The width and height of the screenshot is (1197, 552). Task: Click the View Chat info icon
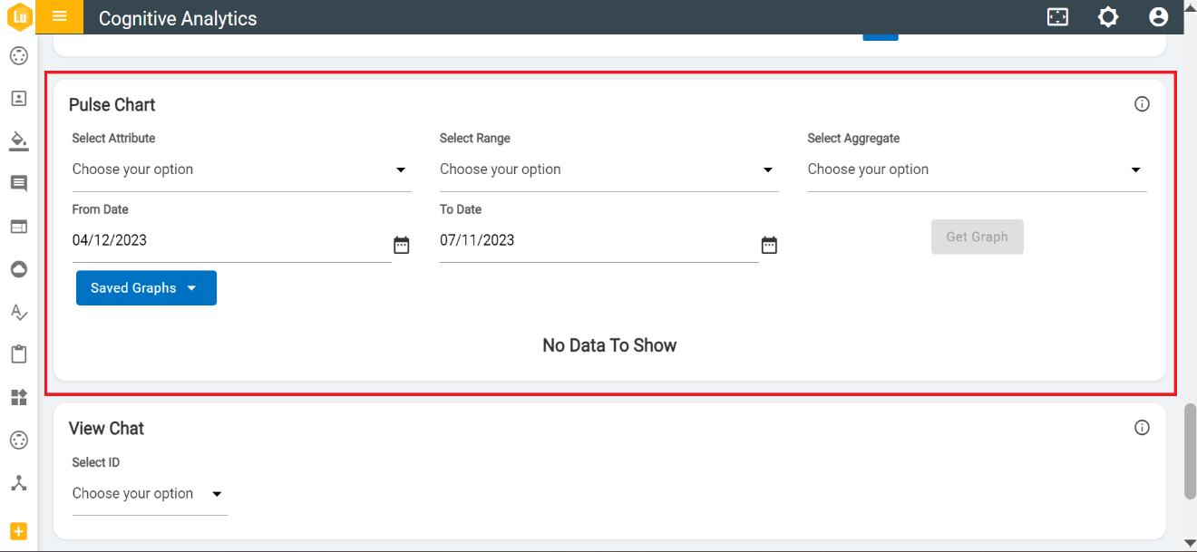(x=1142, y=428)
